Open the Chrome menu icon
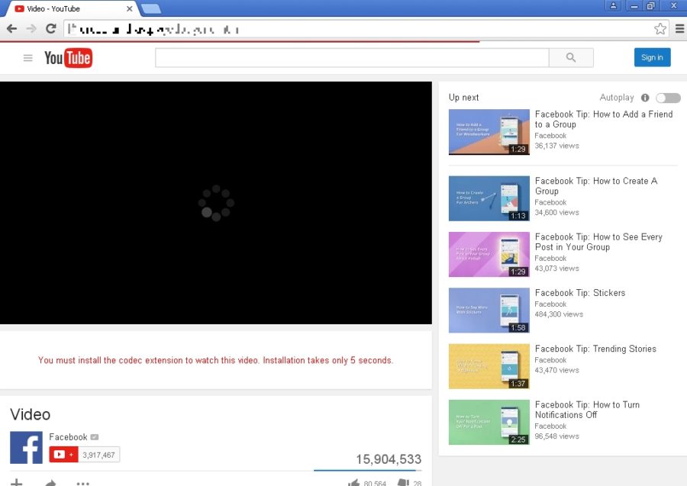The width and height of the screenshot is (687, 486). [x=679, y=29]
